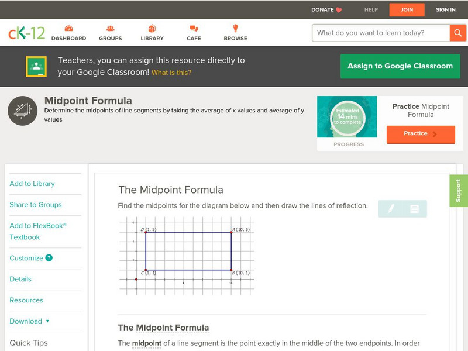Click the orange search magnifier button
The width and height of the screenshot is (468, 351).
457,33
